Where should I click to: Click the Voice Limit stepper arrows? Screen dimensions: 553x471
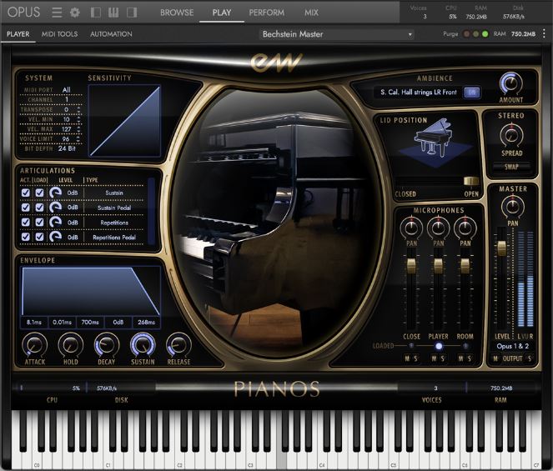78,139
